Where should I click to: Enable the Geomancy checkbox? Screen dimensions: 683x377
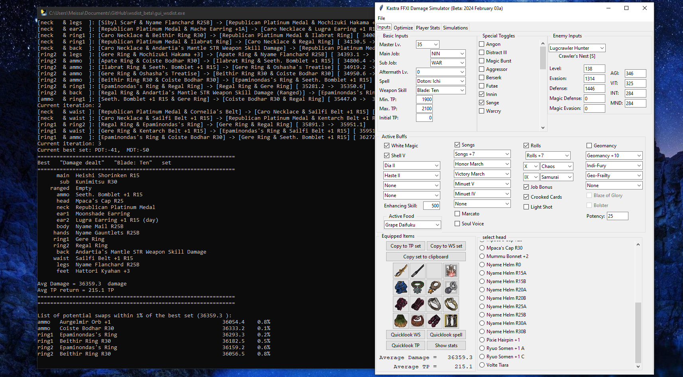589,146
